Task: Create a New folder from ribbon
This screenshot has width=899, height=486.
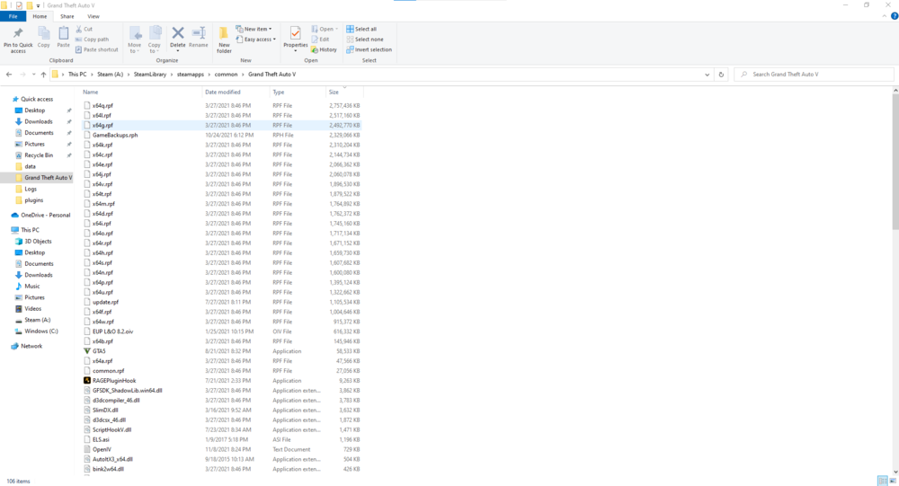Action: click(224, 40)
